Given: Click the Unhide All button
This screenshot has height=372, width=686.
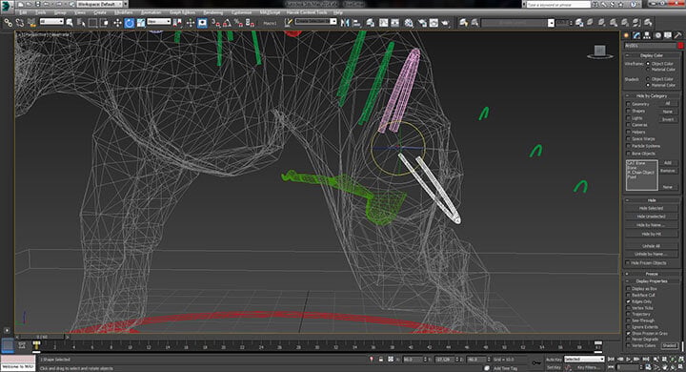Looking at the screenshot, I should point(651,246).
